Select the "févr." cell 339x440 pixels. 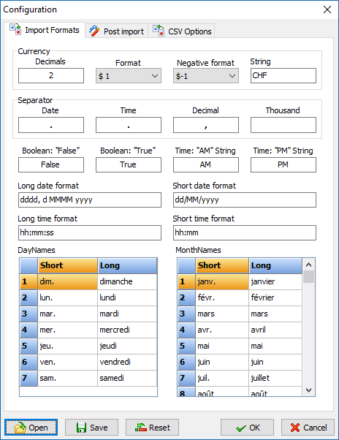click(222, 297)
